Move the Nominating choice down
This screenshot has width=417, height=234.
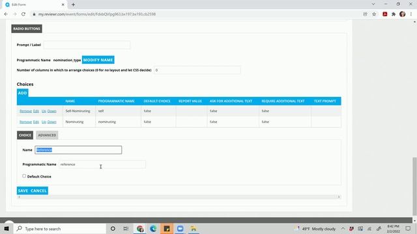[x=52, y=122]
